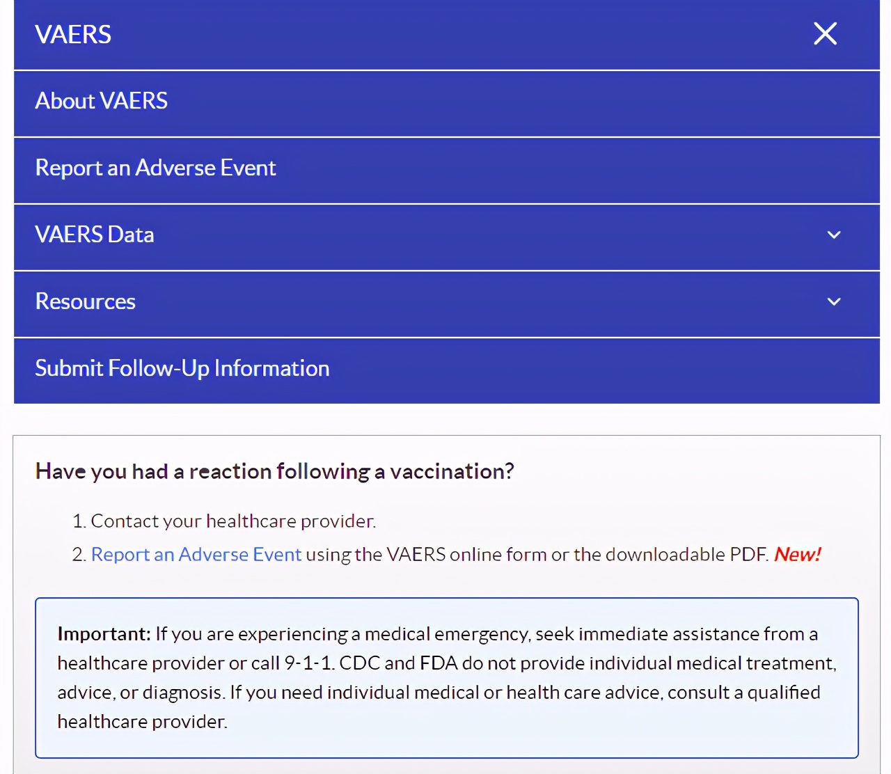Click the vaccination reaction question heading
The height and width of the screenshot is (774, 891).
tap(274, 472)
